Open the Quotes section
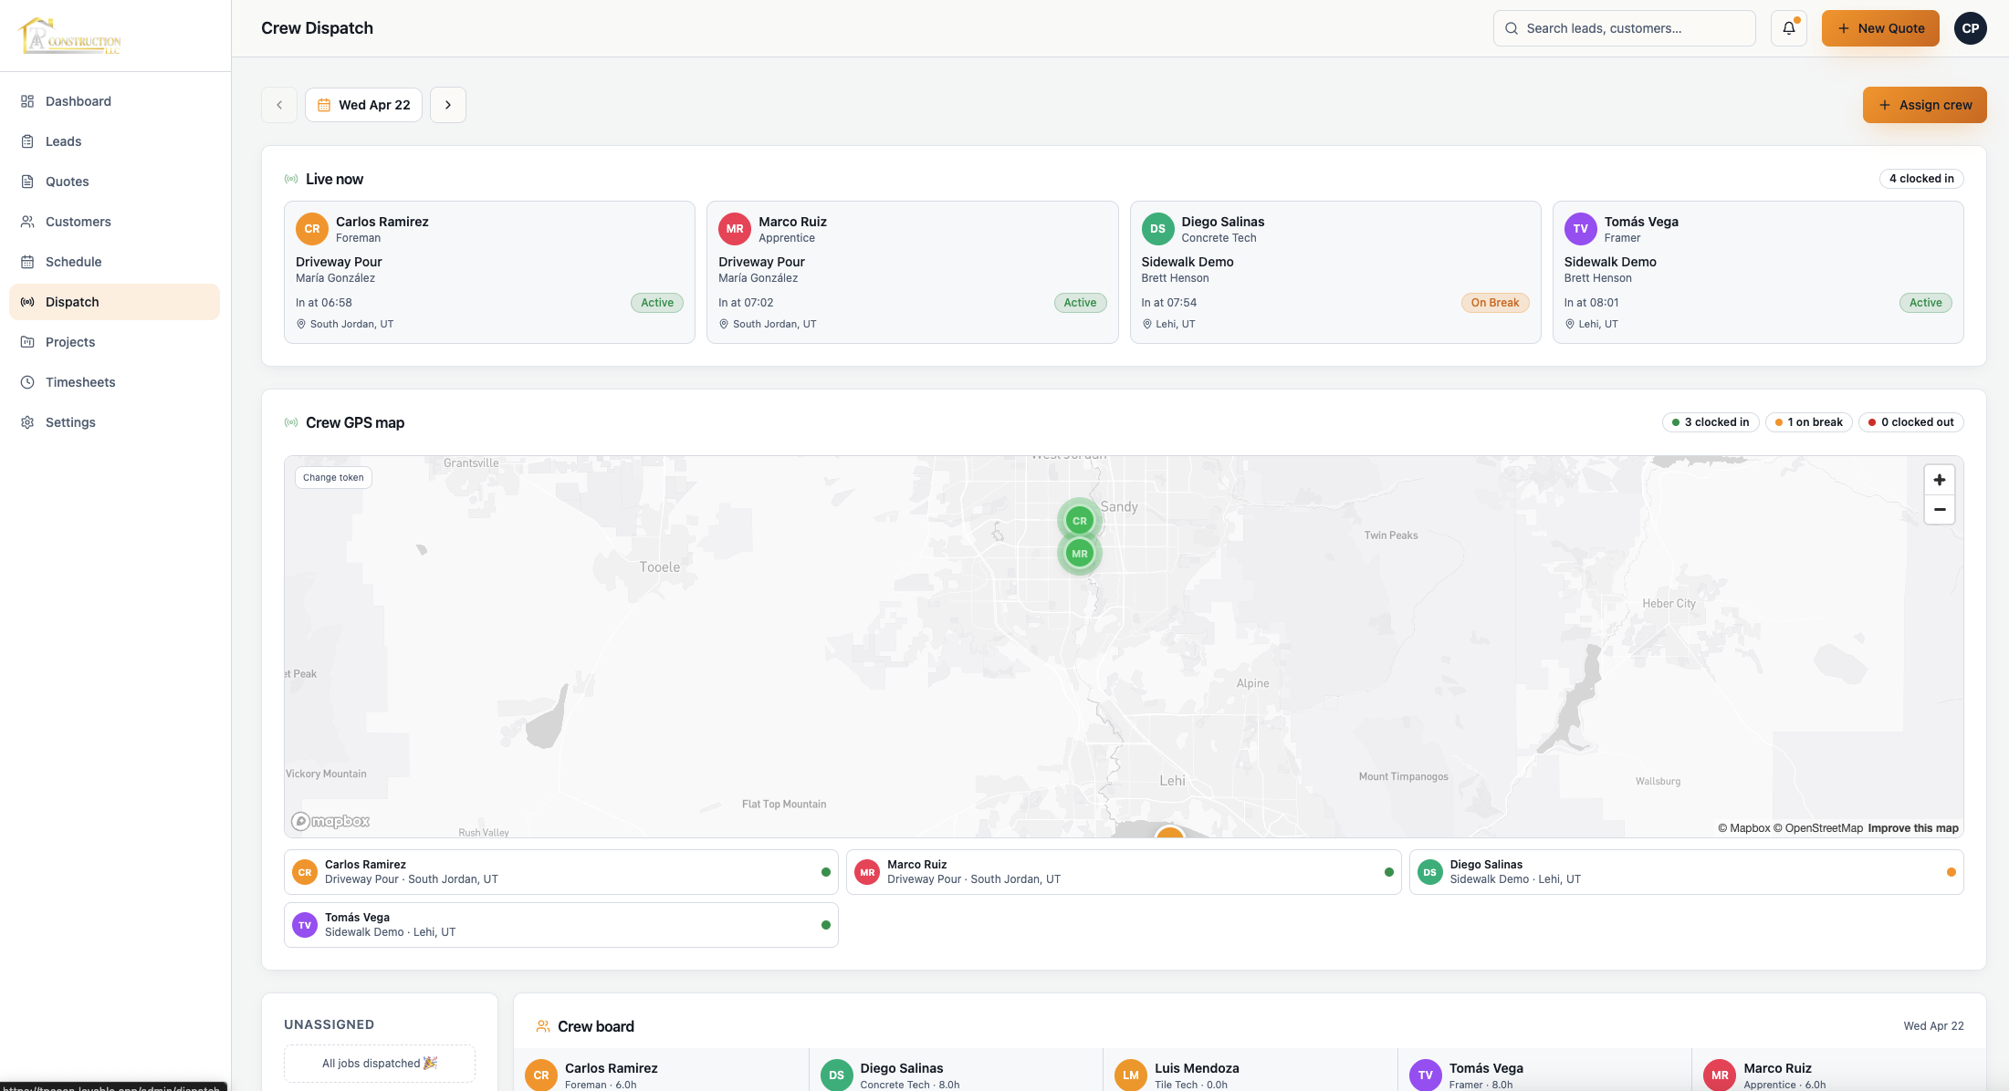Viewport: 2009px width, 1091px height. click(x=67, y=181)
